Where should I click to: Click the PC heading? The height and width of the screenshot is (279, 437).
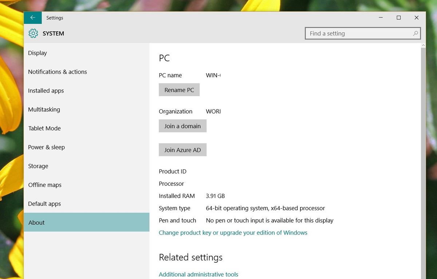coord(164,58)
